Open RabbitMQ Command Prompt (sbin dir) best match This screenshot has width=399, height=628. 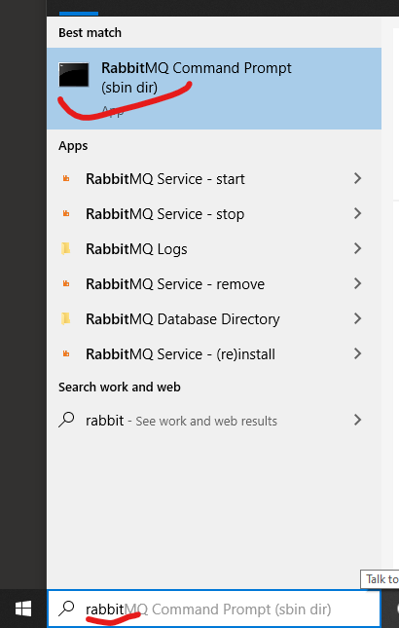[214, 89]
